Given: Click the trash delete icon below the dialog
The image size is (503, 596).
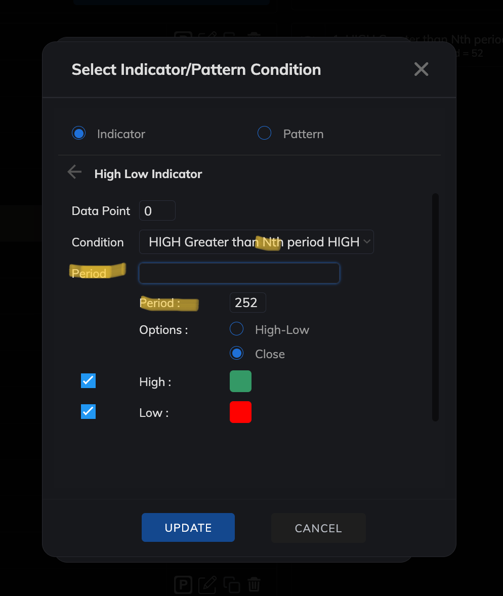Looking at the screenshot, I should coord(255,585).
